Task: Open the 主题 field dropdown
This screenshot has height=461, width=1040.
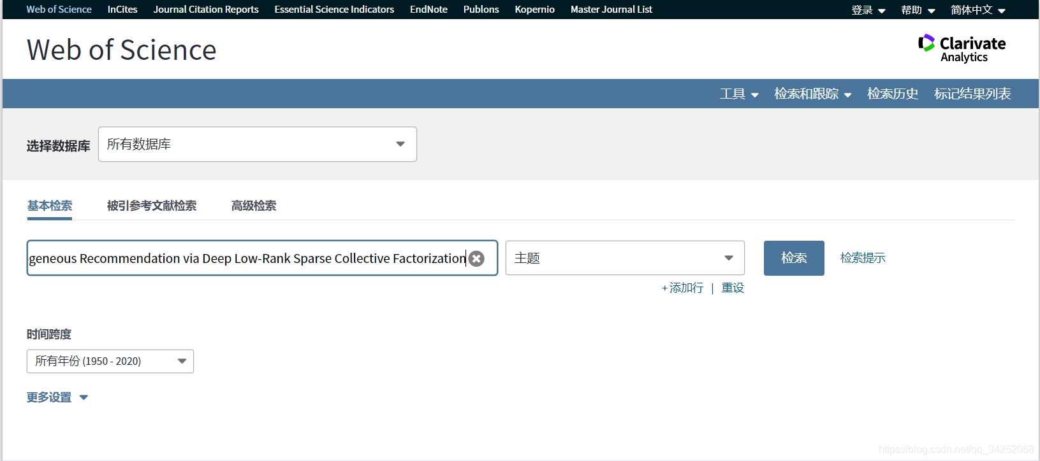Action: click(625, 258)
